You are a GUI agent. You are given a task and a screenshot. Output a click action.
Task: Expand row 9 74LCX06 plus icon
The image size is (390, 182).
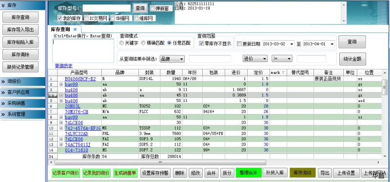click(61, 123)
